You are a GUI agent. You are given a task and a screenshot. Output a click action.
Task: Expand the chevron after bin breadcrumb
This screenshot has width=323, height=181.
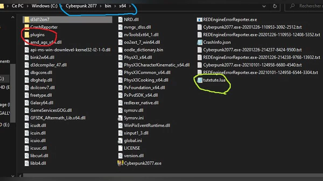pyautogui.click(x=115, y=6)
